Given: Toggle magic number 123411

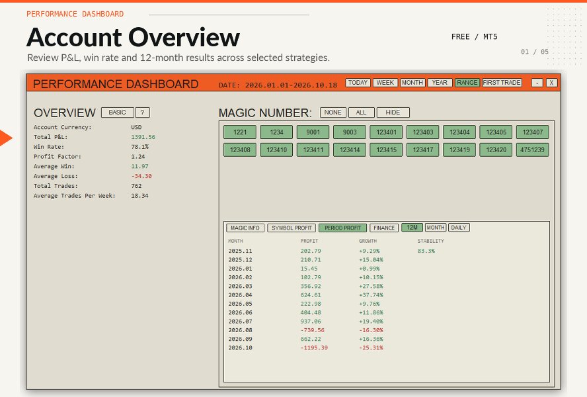Looking at the screenshot, I should [313, 150].
